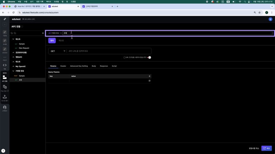Screen dimensions: 275x154
Task: Click the code brackets icon in sidebar
Action: click(5, 65)
